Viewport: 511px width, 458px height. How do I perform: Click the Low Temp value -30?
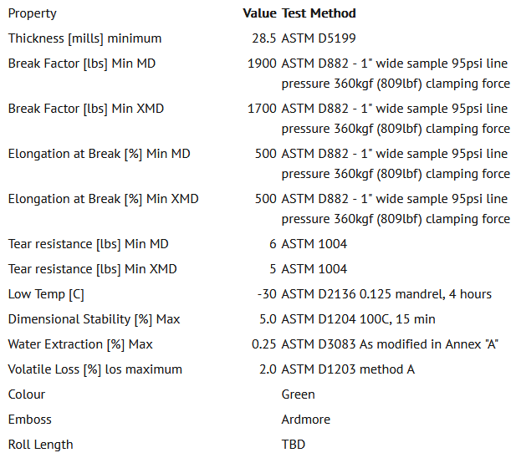click(x=266, y=294)
